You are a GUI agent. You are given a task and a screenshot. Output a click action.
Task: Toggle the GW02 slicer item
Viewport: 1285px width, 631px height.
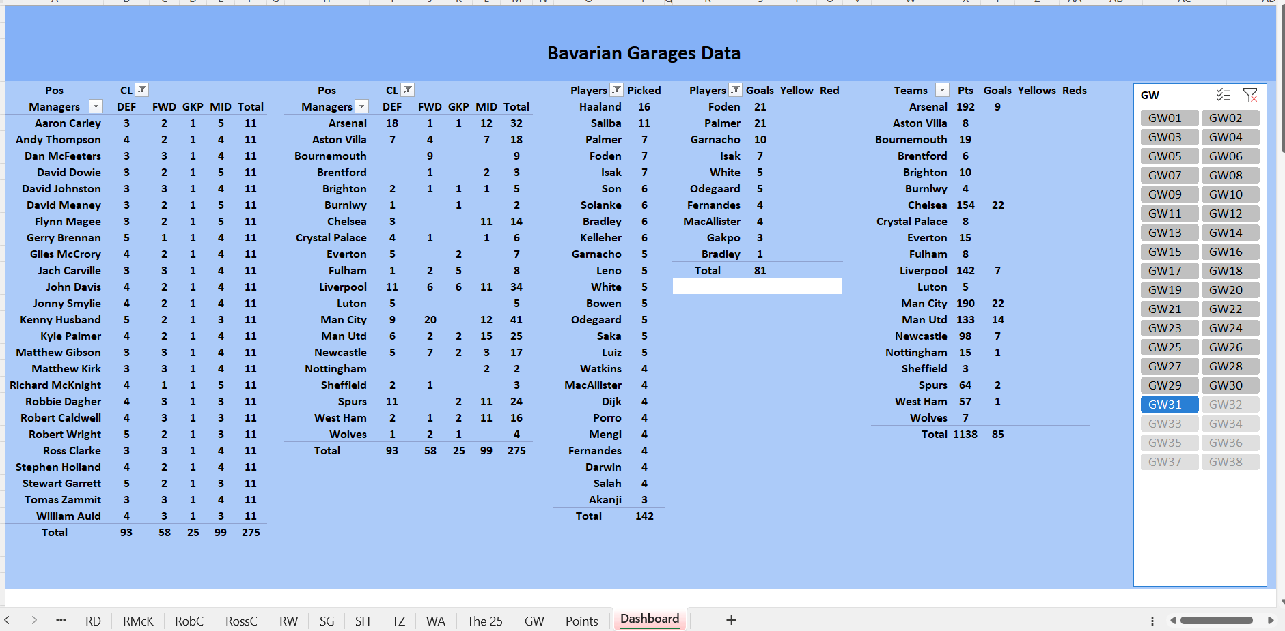1230,118
